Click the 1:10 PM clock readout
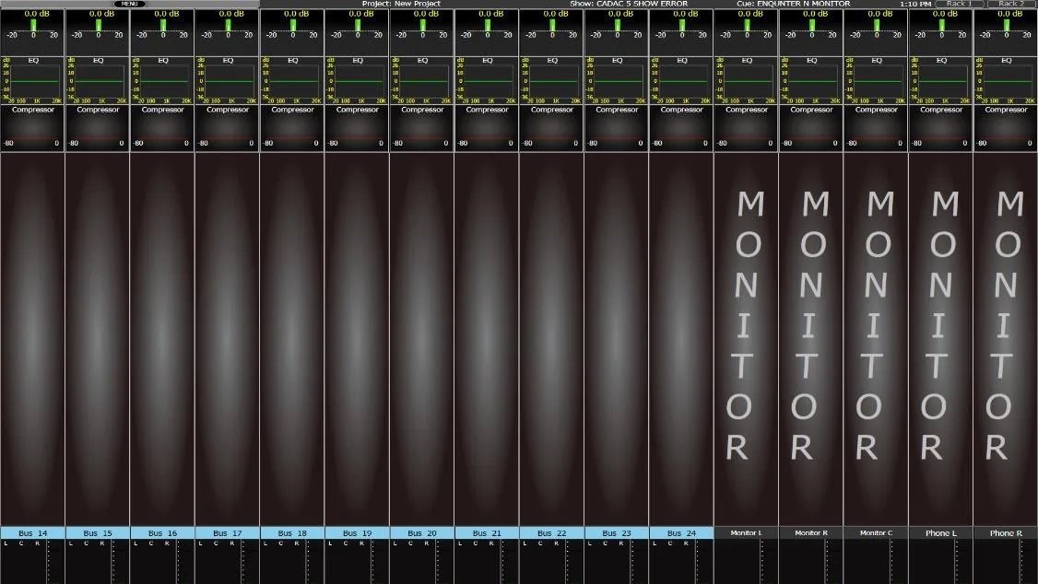This screenshot has height=584, width=1038. tap(915, 4)
